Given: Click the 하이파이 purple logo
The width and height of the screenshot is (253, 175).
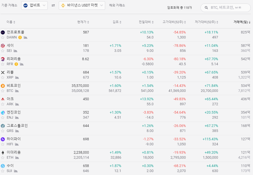Looking at the screenshot, I should [x=3, y=139].
